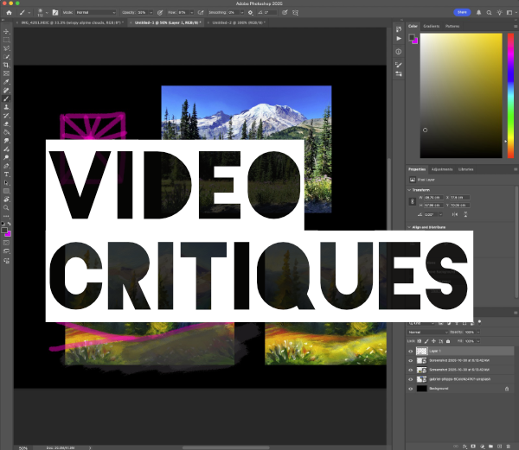Click the X position field in Transform

pyautogui.click(x=460, y=198)
